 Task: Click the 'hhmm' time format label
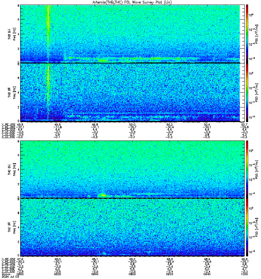[x=5, y=274]
